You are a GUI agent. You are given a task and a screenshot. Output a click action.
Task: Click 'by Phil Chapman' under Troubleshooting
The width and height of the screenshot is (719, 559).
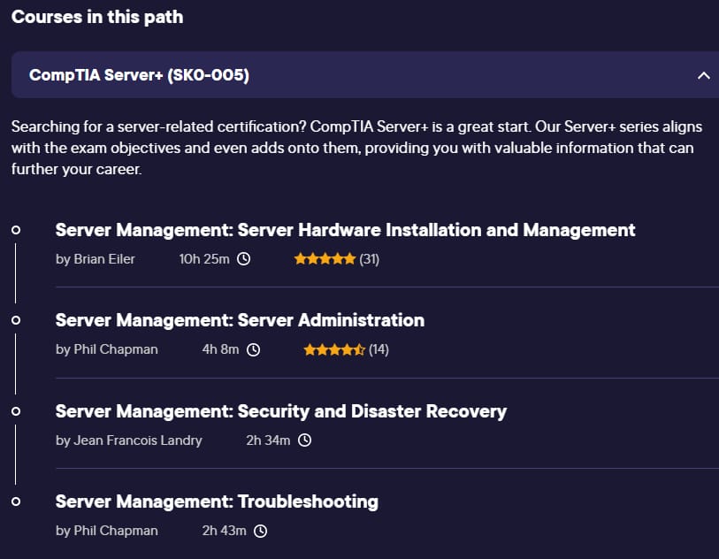pos(107,531)
